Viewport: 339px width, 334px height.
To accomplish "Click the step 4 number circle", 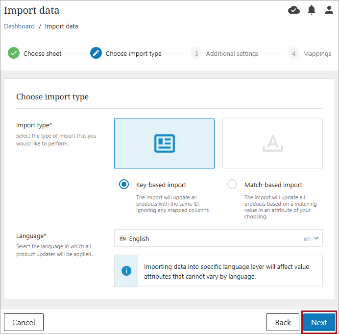I will coord(293,53).
